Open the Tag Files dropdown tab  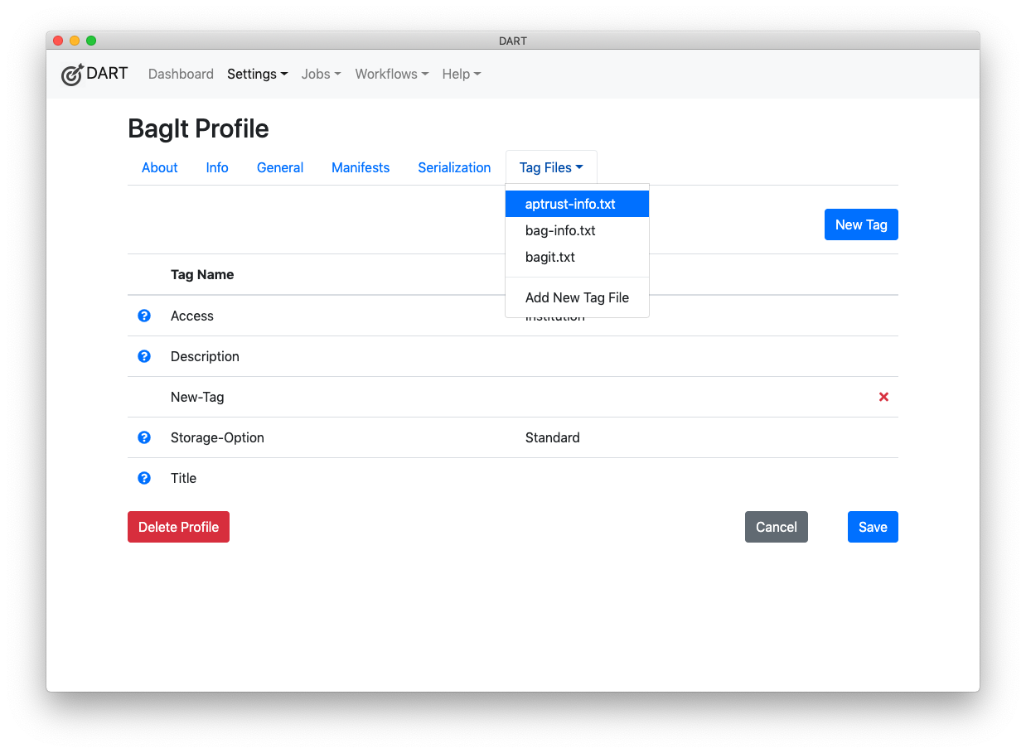coord(550,167)
